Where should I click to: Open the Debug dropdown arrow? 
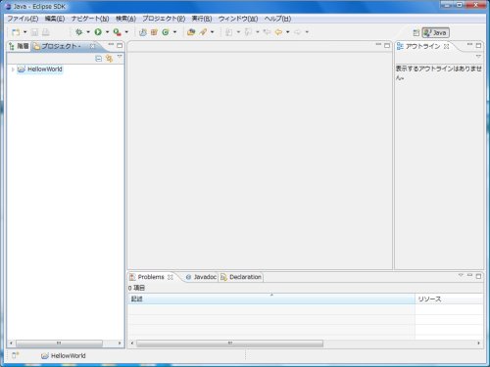point(88,32)
